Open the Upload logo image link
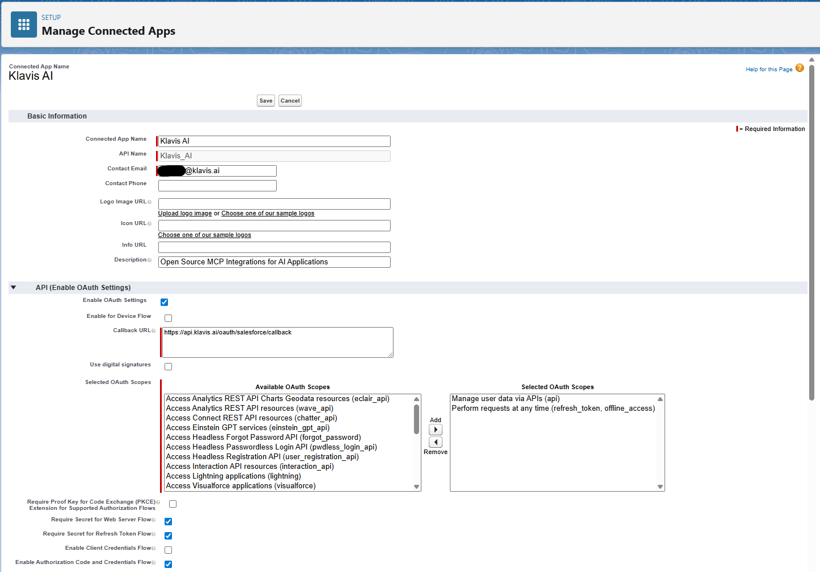The width and height of the screenshot is (820, 572). pyautogui.click(x=184, y=213)
